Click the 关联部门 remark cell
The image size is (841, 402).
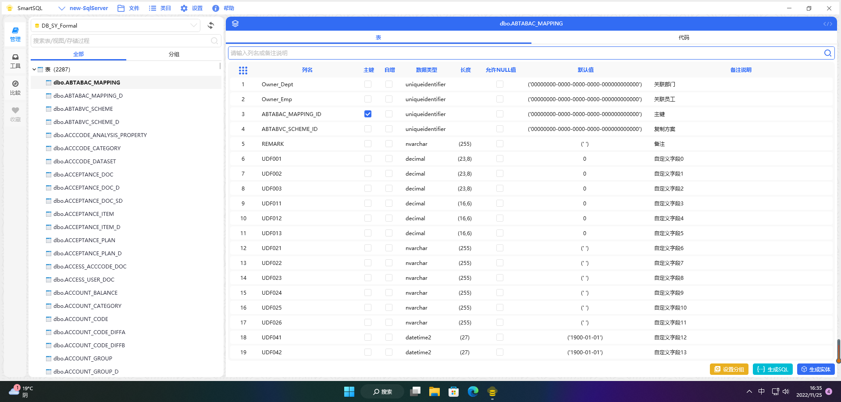664,85
